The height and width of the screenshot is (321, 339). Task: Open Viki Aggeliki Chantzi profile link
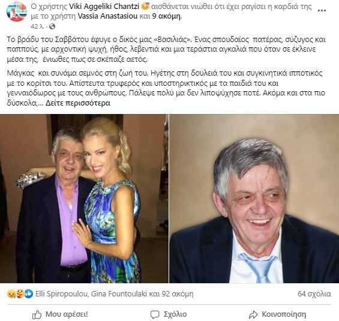[x=104, y=7]
